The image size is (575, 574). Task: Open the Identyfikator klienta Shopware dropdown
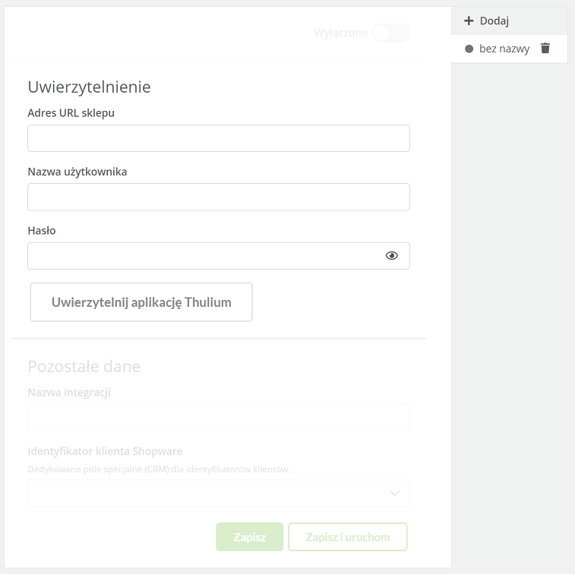(x=219, y=493)
